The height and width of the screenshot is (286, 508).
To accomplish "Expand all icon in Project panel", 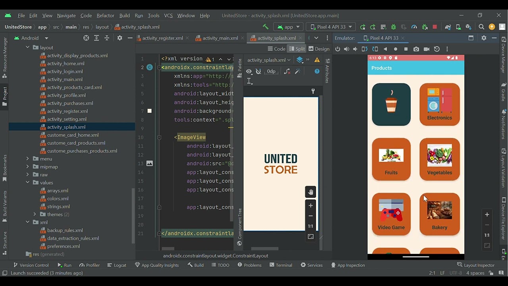I will click(x=96, y=38).
